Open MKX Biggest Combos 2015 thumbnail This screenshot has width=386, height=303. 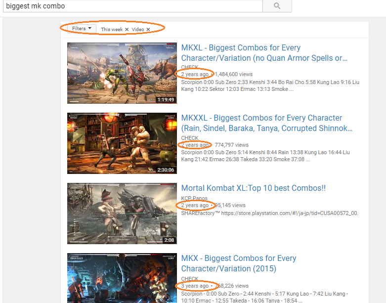[x=122, y=278]
